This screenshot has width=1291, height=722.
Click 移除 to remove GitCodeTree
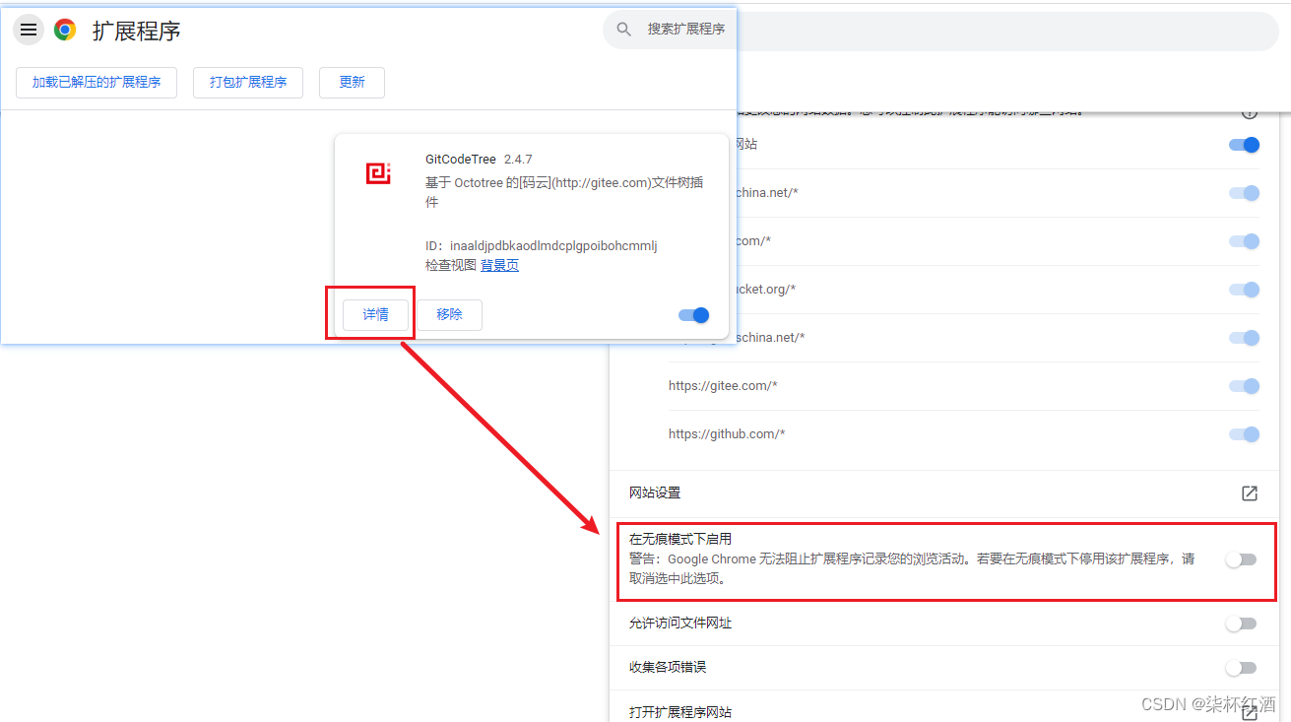449,314
